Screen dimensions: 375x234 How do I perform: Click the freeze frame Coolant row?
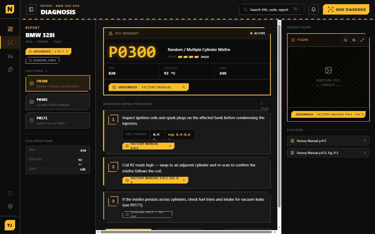pyautogui.click(x=58, y=160)
